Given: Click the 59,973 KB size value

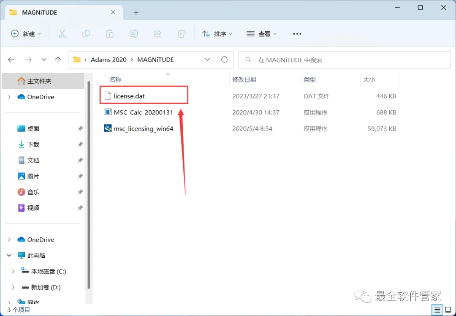Looking at the screenshot, I should [382, 128].
